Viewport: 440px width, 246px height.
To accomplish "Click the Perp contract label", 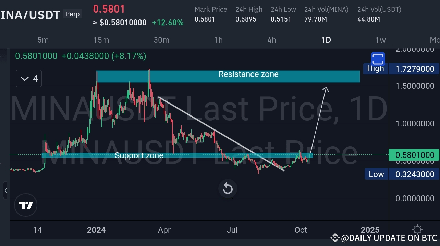I will click(x=72, y=14).
